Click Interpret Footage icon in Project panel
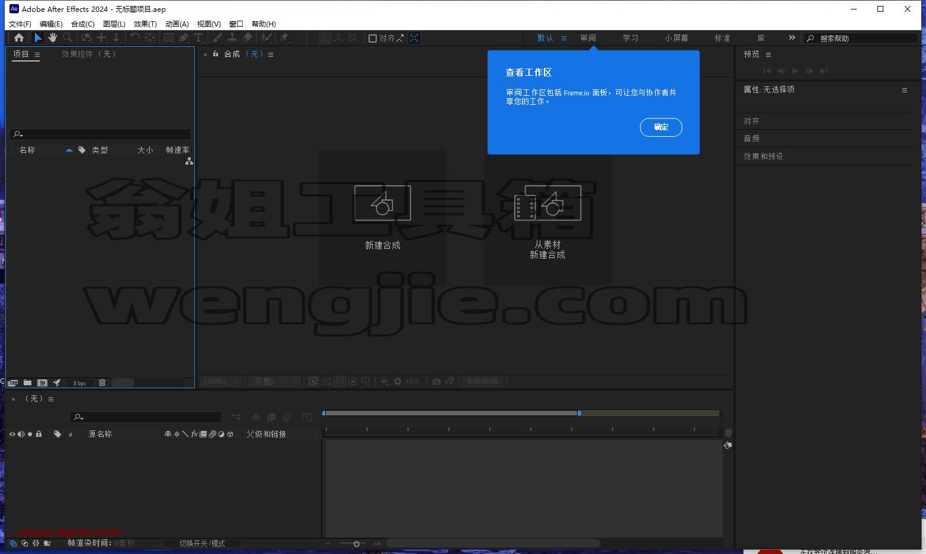The width and height of the screenshot is (926, 554). [12, 383]
